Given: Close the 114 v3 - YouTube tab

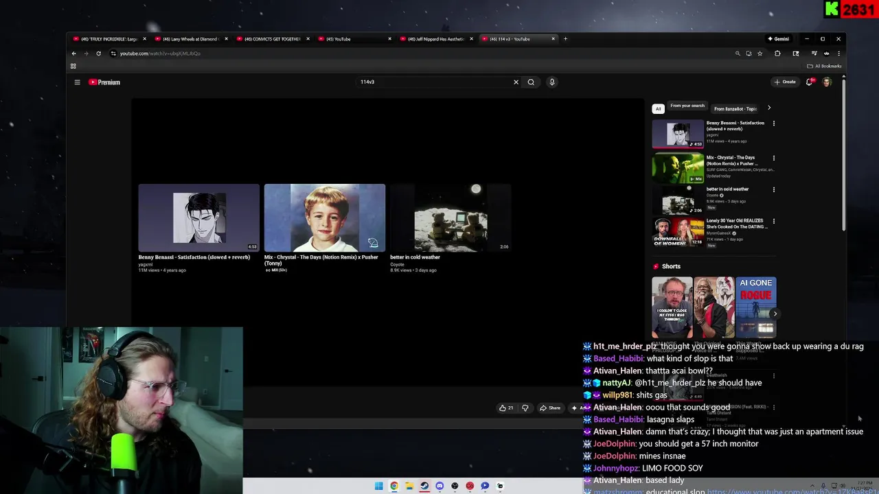Looking at the screenshot, I should pos(553,39).
